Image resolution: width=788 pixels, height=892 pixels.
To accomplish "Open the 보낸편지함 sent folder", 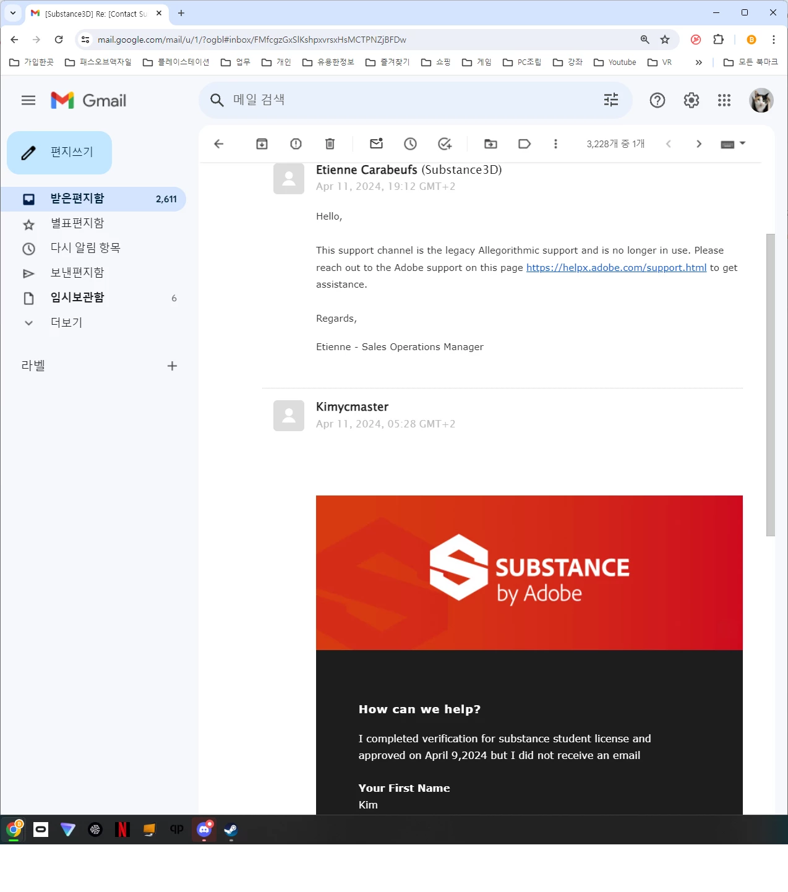I will [93, 273].
